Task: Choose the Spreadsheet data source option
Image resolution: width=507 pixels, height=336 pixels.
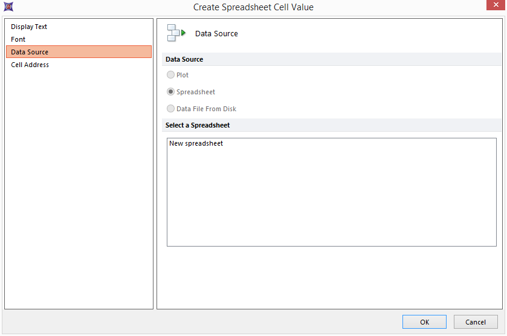Action: [x=171, y=92]
